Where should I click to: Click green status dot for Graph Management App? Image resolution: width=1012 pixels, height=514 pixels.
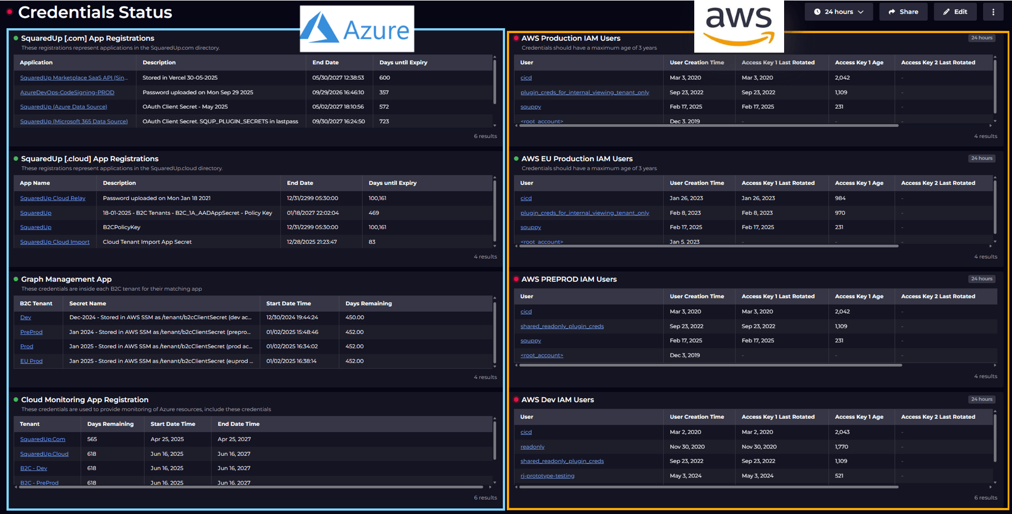(16, 279)
